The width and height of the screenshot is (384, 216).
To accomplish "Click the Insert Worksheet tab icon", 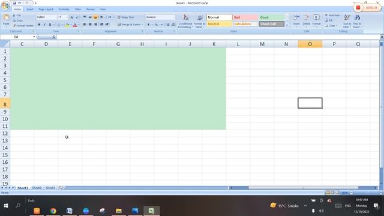I will click(x=61, y=188).
